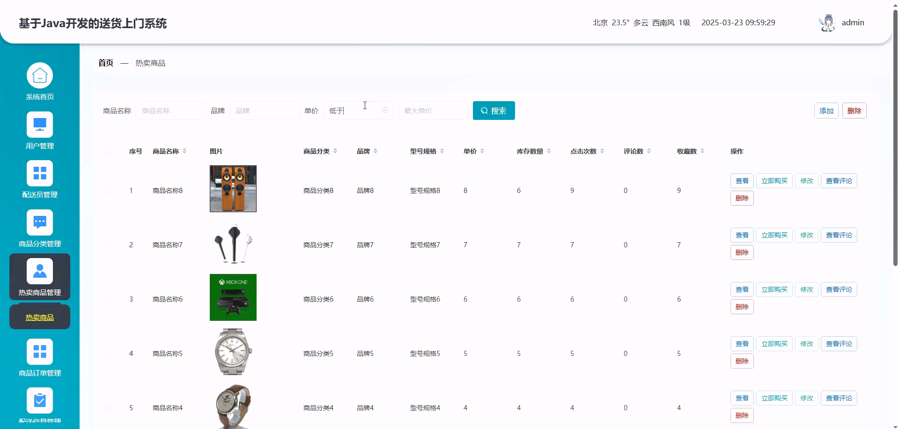Screen dimensions: 899x429
Task: Sort by 商品名称 column arrows
Action: tap(184, 151)
